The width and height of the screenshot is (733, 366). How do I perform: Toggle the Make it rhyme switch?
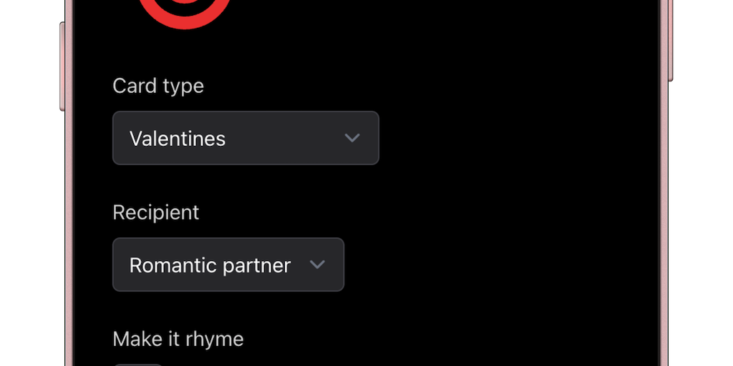pyautogui.click(x=139, y=364)
